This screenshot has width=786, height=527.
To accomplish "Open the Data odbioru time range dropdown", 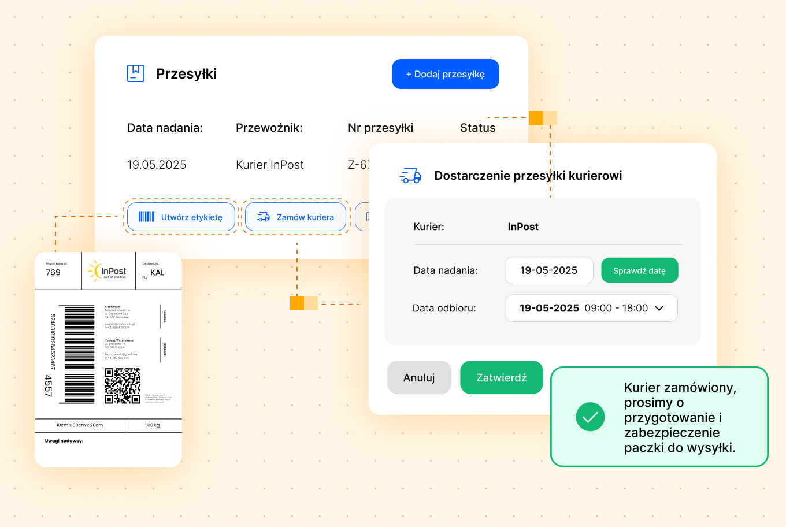I will (591, 308).
